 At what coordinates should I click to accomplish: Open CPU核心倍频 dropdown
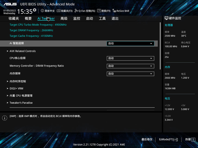(x=130, y=58)
